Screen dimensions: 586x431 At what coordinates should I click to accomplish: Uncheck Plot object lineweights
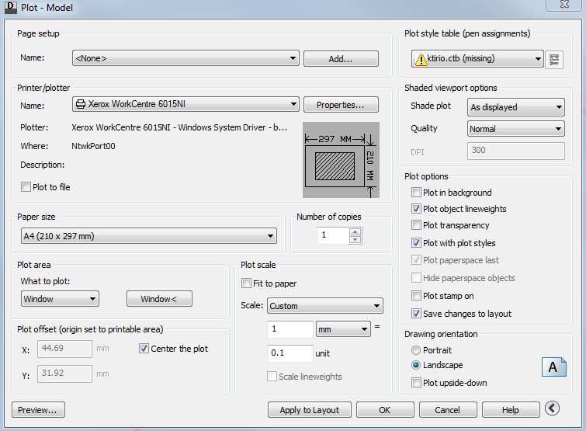[x=416, y=209]
